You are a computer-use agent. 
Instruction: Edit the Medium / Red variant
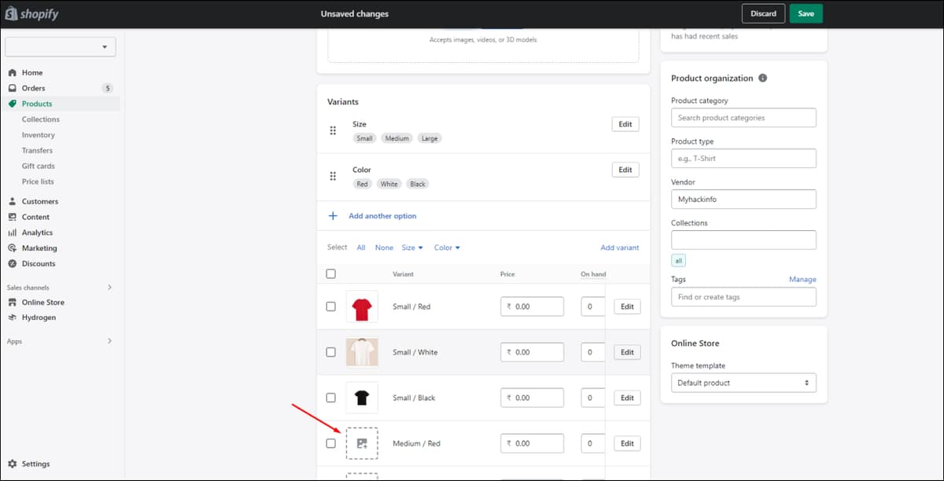pyautogui.click(x=627, y=443)
